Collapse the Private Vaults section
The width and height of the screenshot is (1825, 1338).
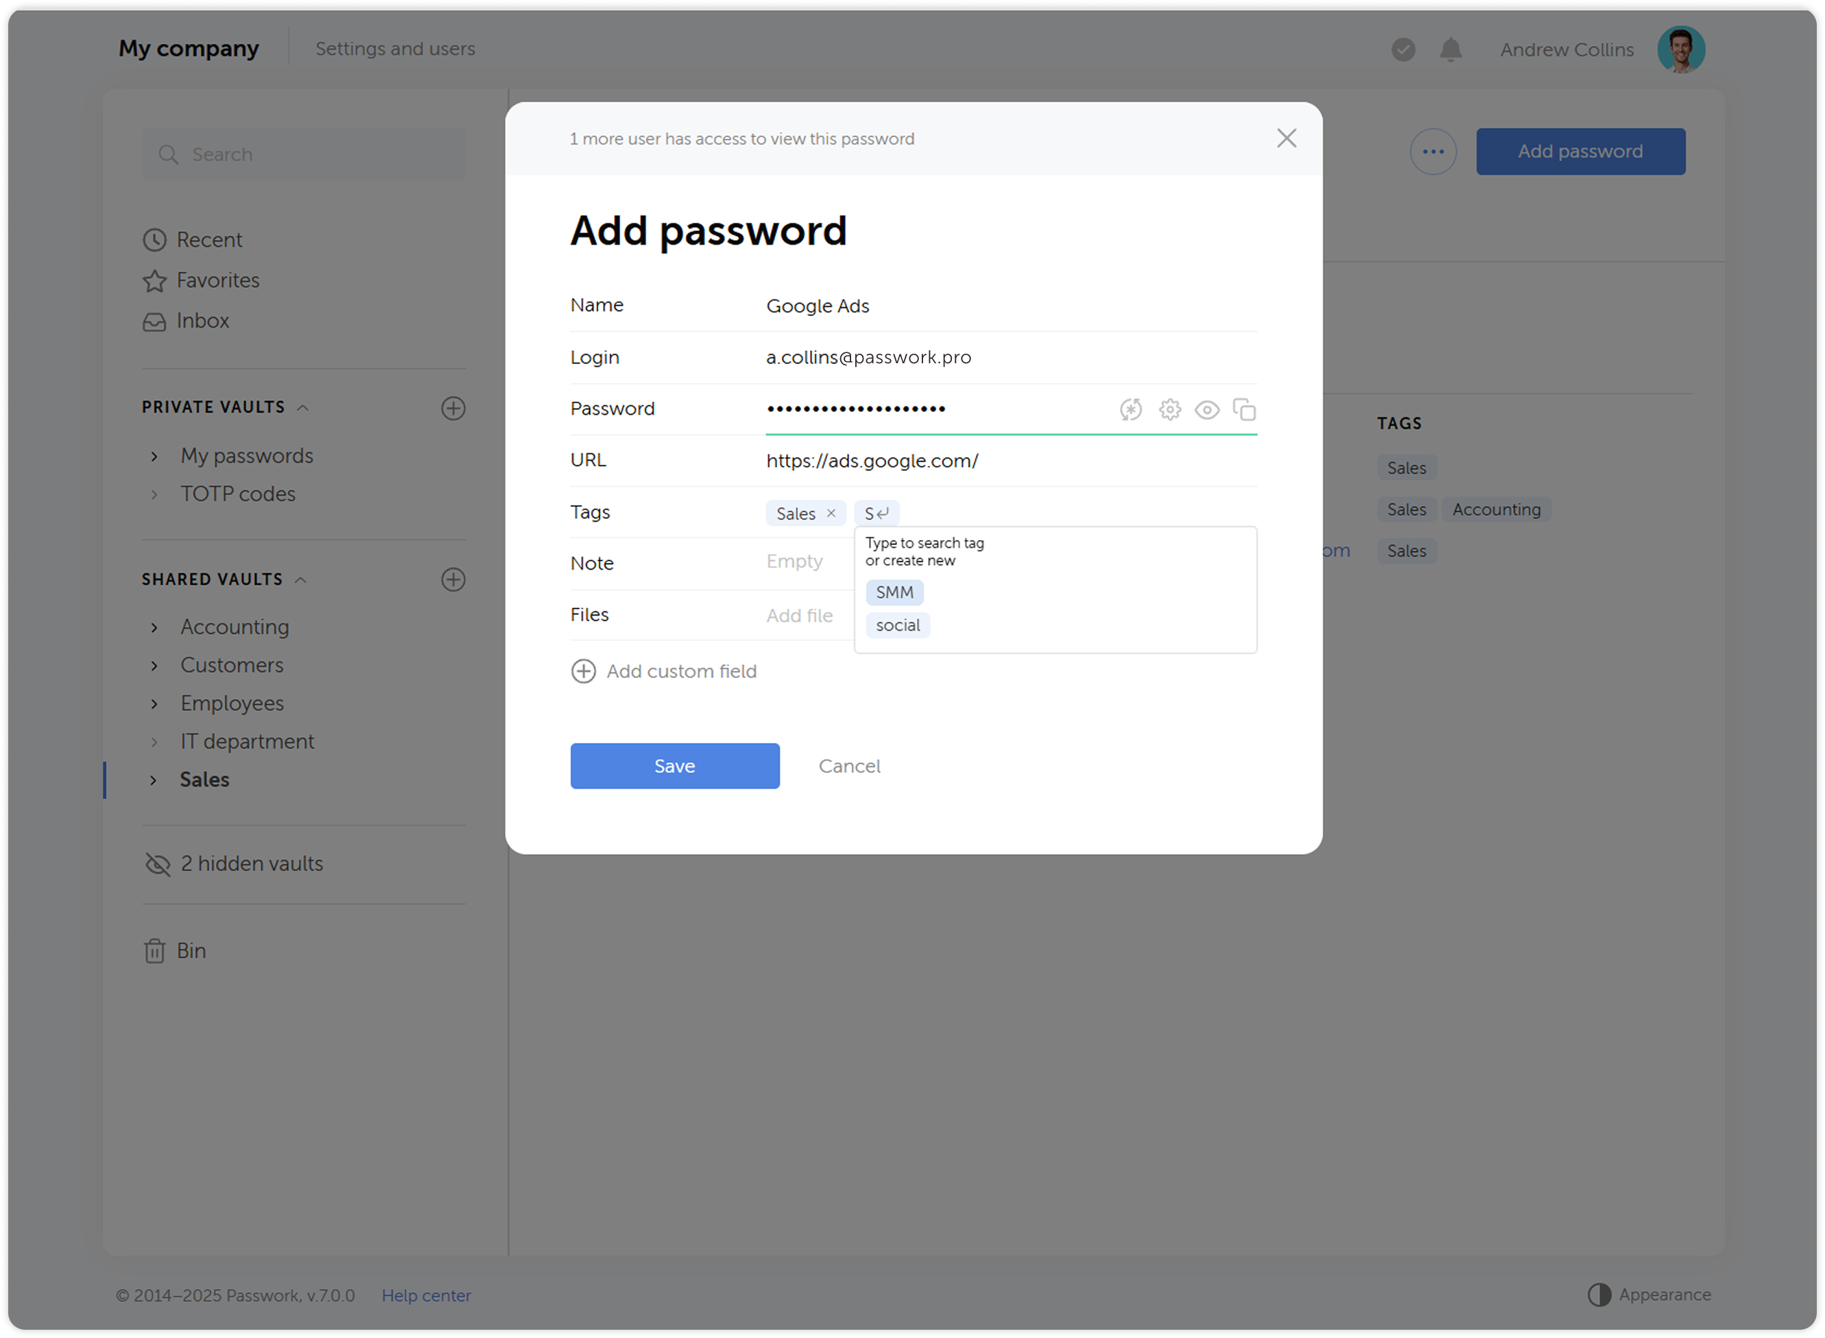[x=303, y=407]
